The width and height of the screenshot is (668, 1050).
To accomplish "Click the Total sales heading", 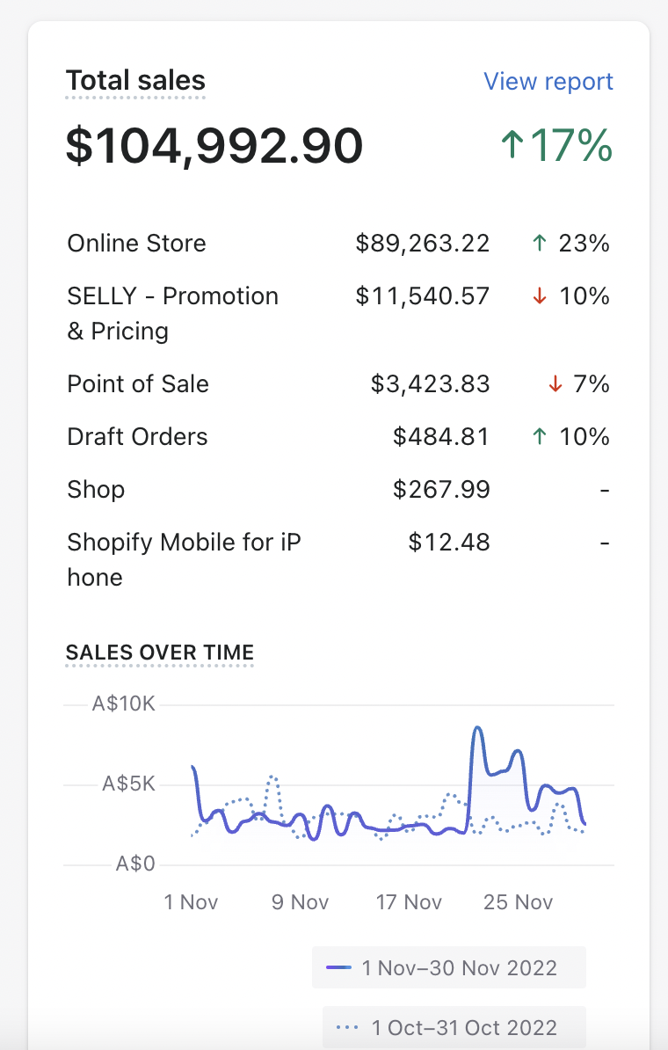I will click(135, 81).
